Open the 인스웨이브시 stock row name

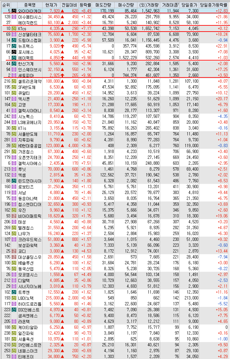click(x=30, y=69)
